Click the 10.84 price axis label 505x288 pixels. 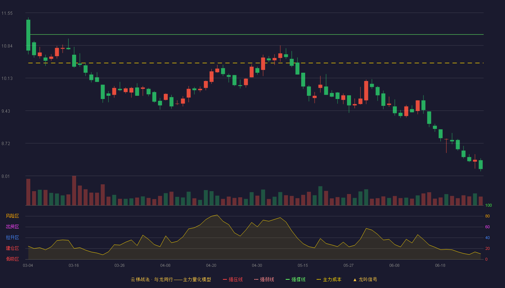click(7, 46)
